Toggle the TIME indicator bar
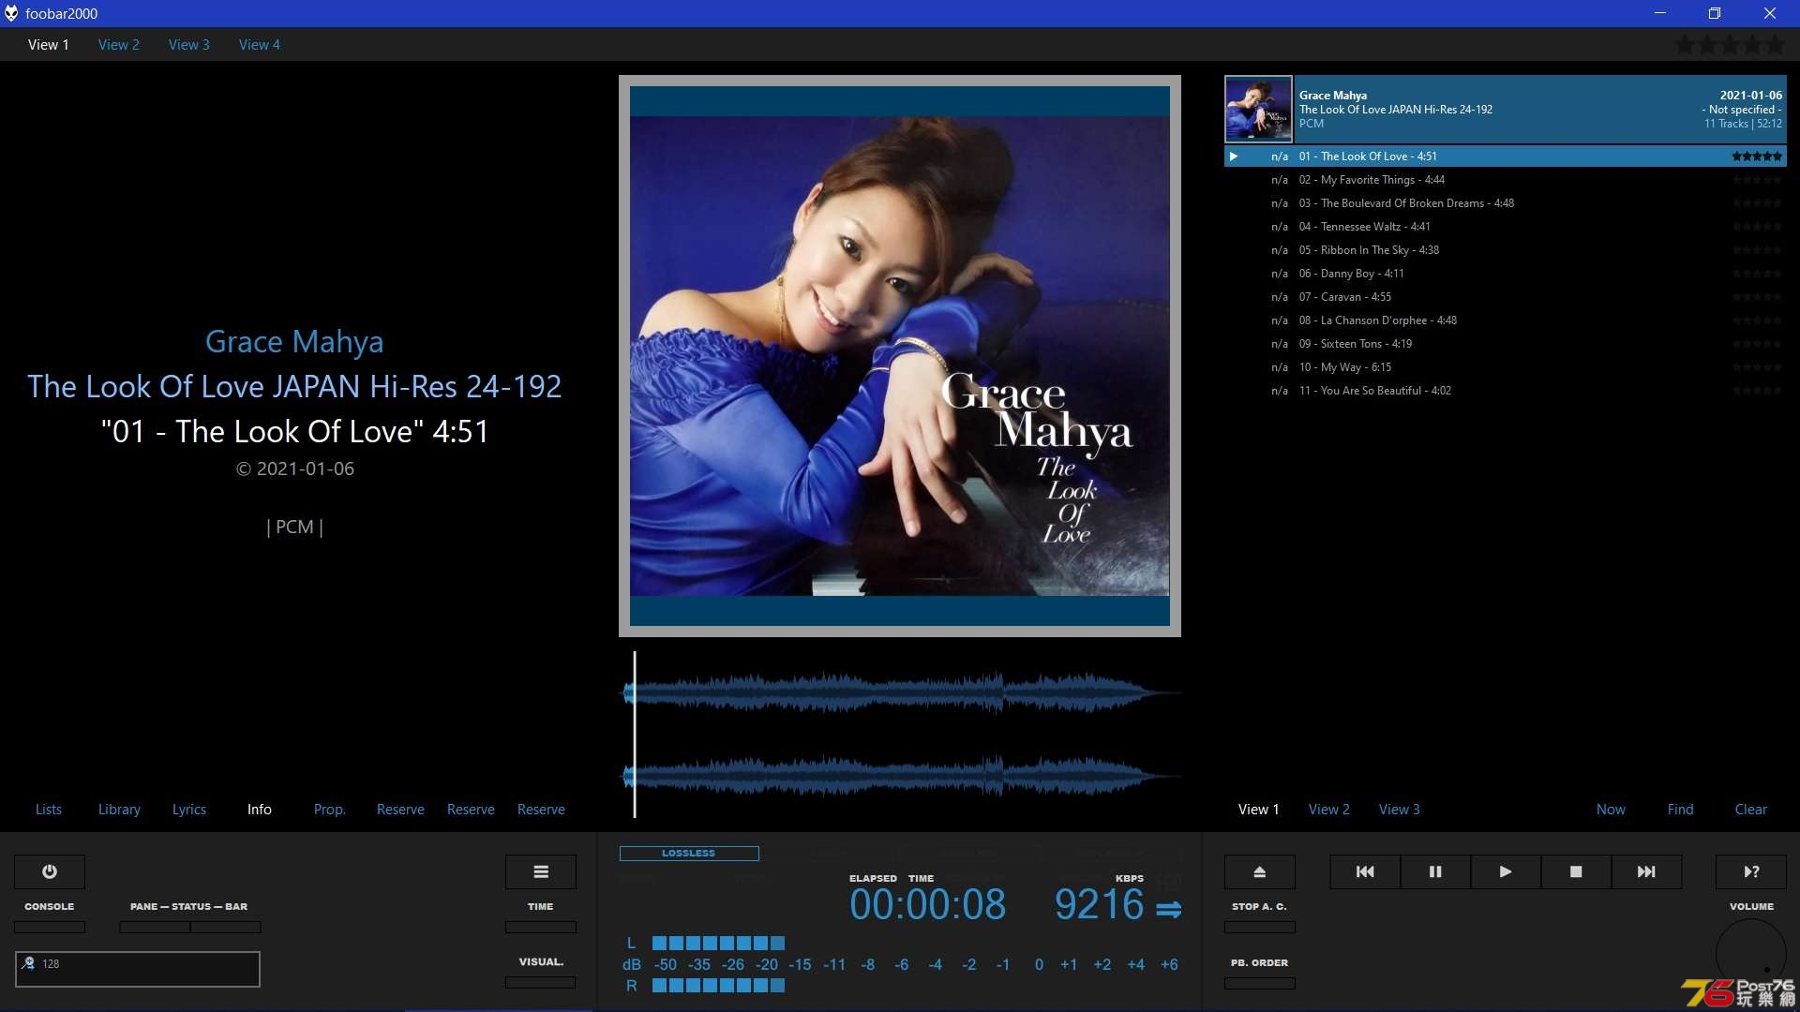1800x1012 pixels. tap(541, 927)
